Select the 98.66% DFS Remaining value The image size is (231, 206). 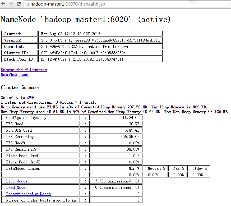click(133, 149)
